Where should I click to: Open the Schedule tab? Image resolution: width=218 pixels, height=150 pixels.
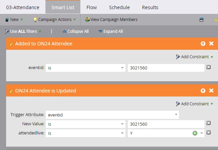coord(119,7)
